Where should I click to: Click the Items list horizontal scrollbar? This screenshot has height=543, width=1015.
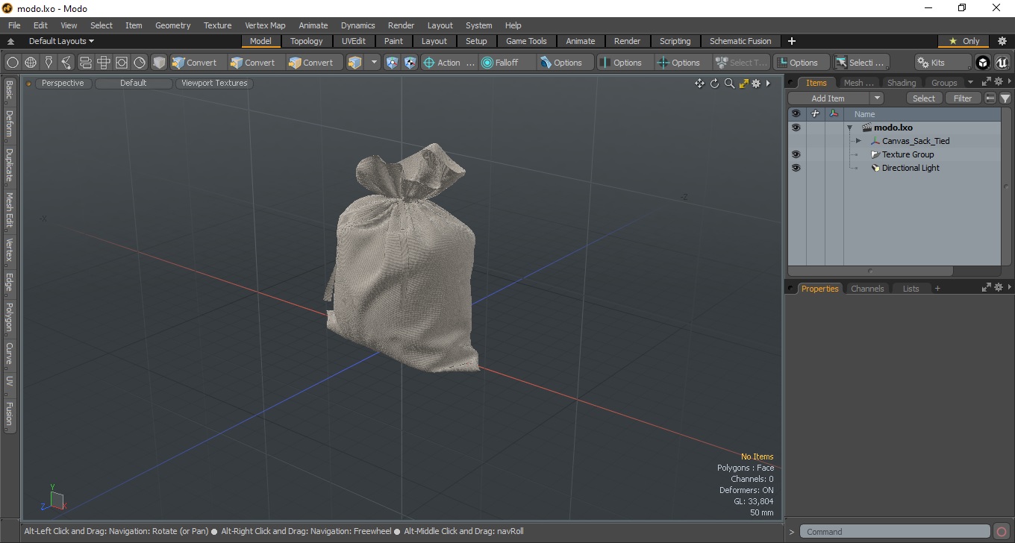(x=870, y=271)
